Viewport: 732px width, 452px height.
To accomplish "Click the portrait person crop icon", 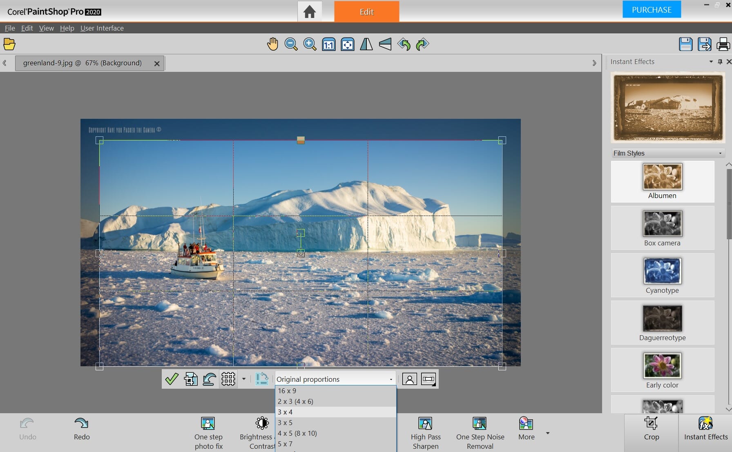I will [409, 379].
